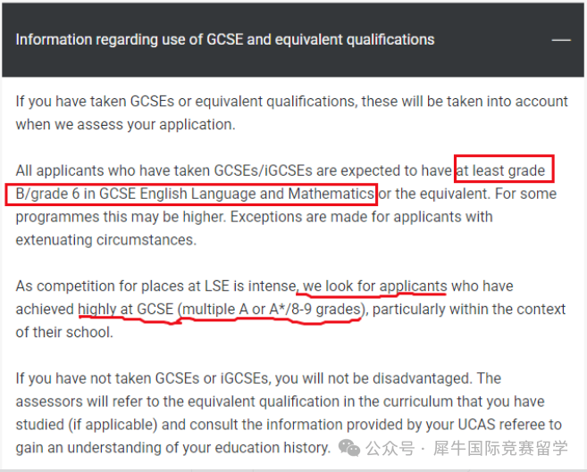Click the accordion header title about GCSE qualifications

click(x=225, y=39)
